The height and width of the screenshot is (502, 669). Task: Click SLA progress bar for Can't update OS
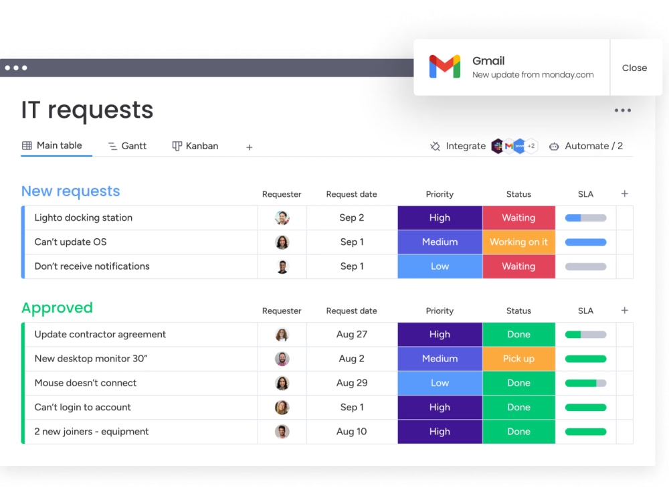point(586,242)
